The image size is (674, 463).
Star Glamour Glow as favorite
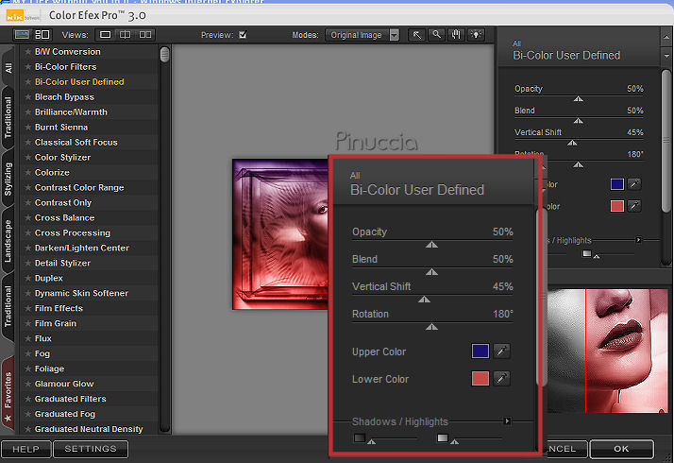28,384
